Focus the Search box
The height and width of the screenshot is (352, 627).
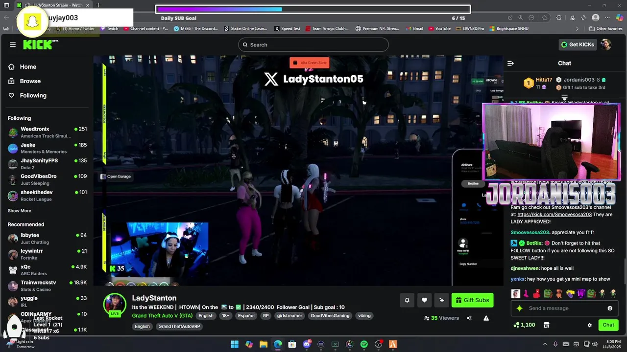click(x=313, y=44)
